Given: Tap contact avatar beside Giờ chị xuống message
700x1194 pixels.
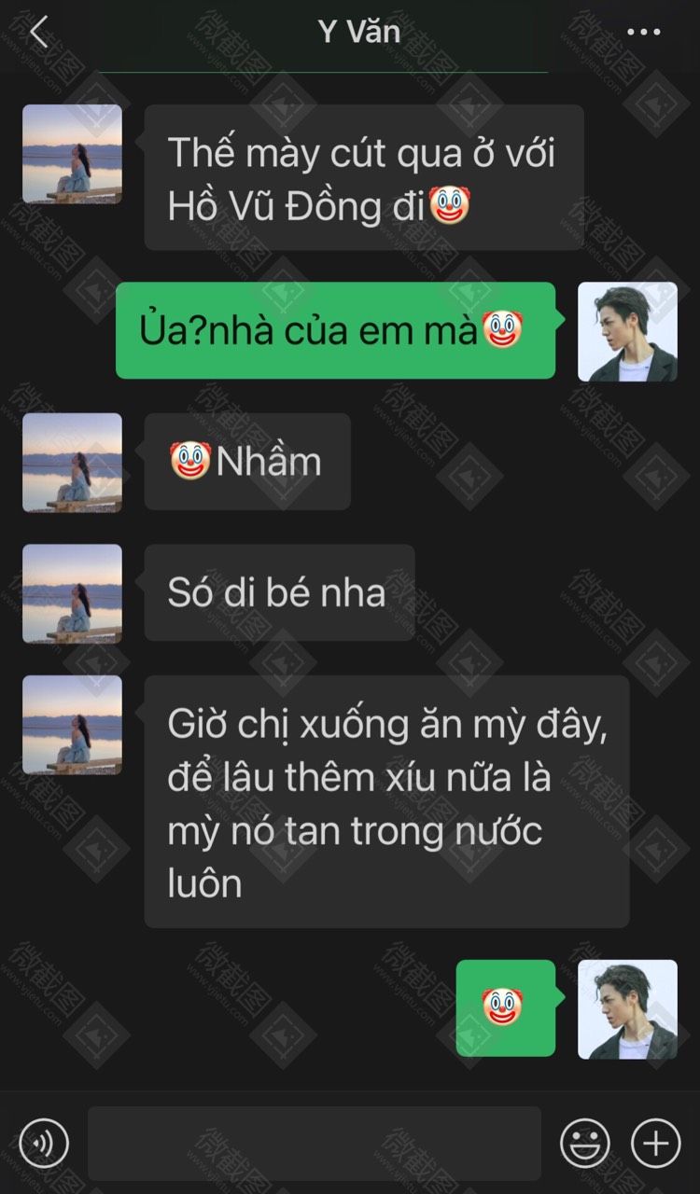Looking at the screenshot, I should tap(72, 725).
